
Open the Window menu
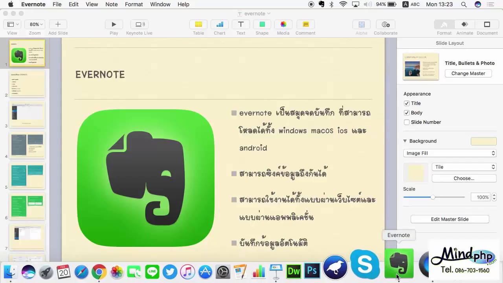coord(160,4)
